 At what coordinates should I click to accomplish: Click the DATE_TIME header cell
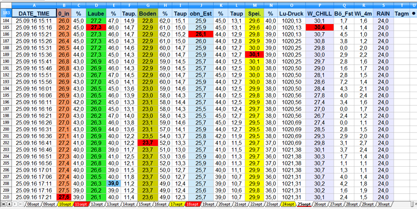click(x=34, y=14)
